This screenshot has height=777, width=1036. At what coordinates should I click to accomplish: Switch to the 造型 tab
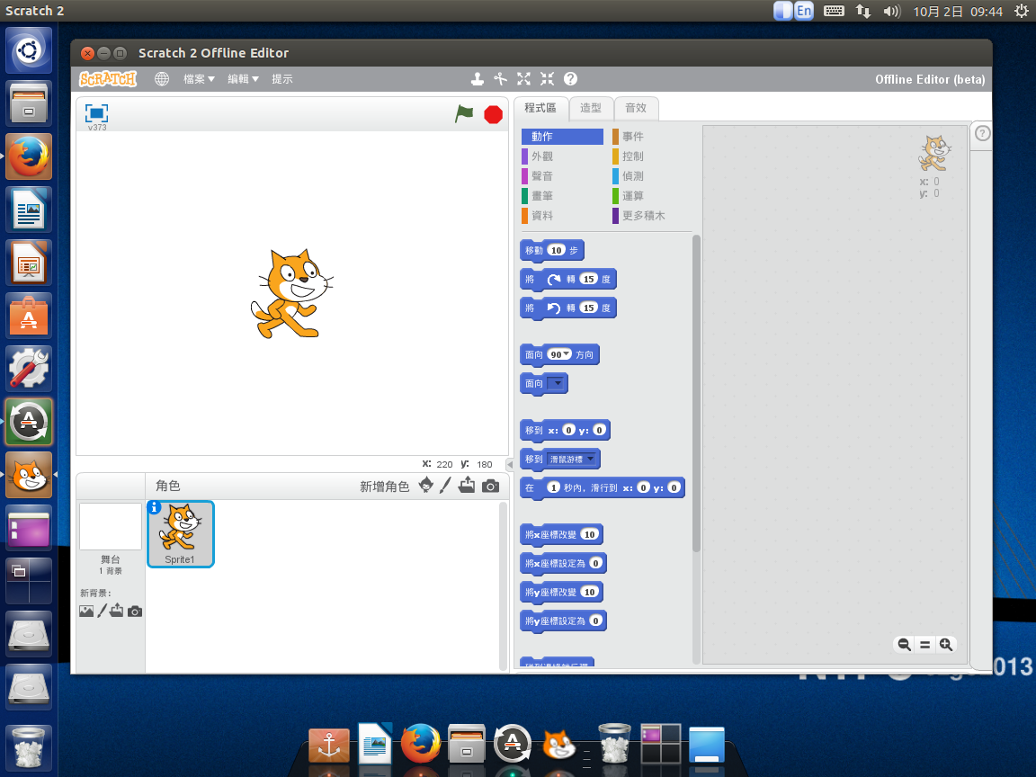tap(591, 108)
